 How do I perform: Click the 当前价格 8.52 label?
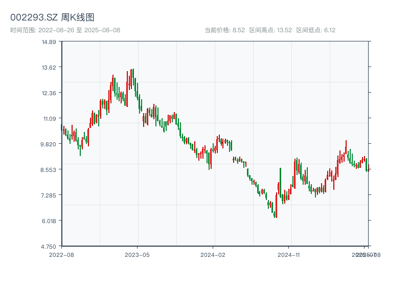(224, 30)
